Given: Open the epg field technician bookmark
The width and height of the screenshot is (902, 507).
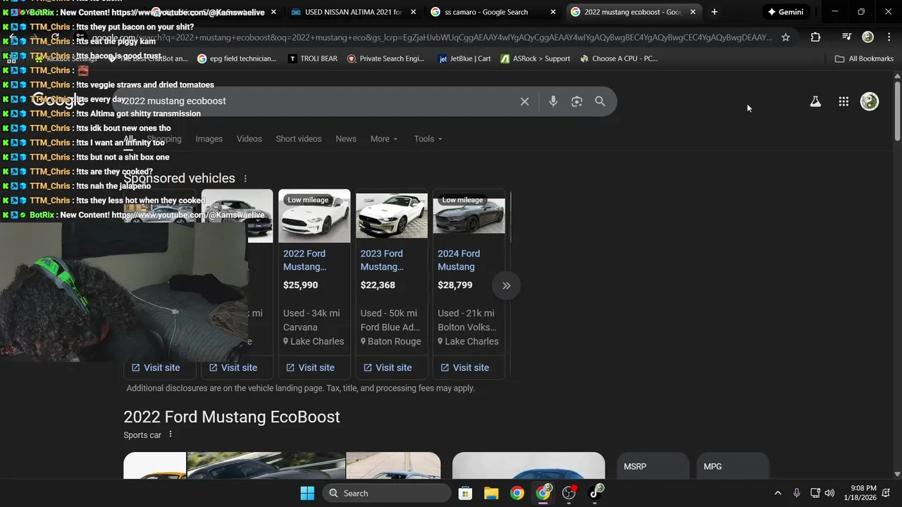Looking at the screenshot, I should coord(237,58).
